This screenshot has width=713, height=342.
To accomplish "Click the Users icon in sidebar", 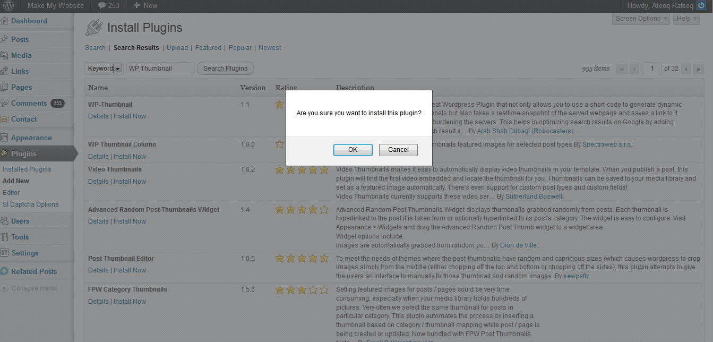I will click(5, 221).
